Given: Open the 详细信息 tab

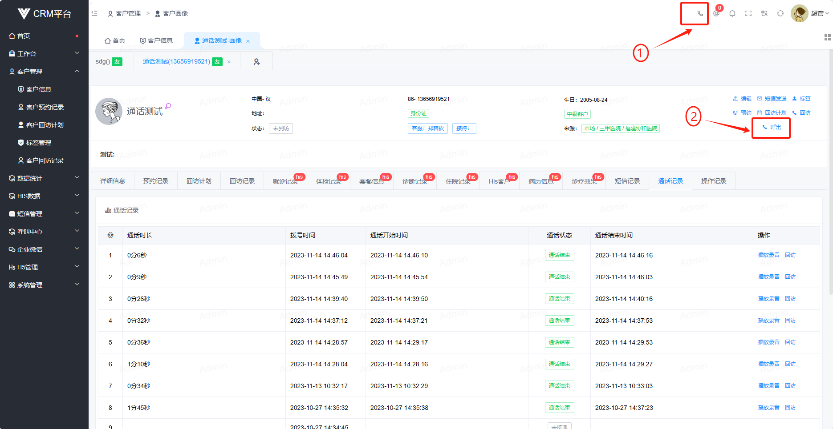Looking at the screenshot, I should coord(113,181).
